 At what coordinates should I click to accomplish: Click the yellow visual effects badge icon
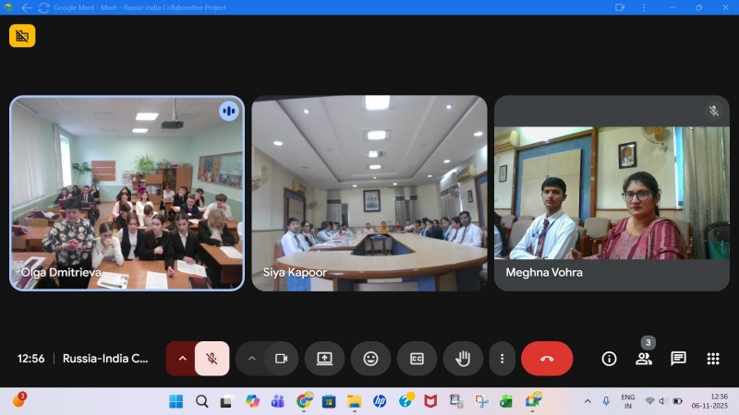pyautogui.click(x=22, y=36)
